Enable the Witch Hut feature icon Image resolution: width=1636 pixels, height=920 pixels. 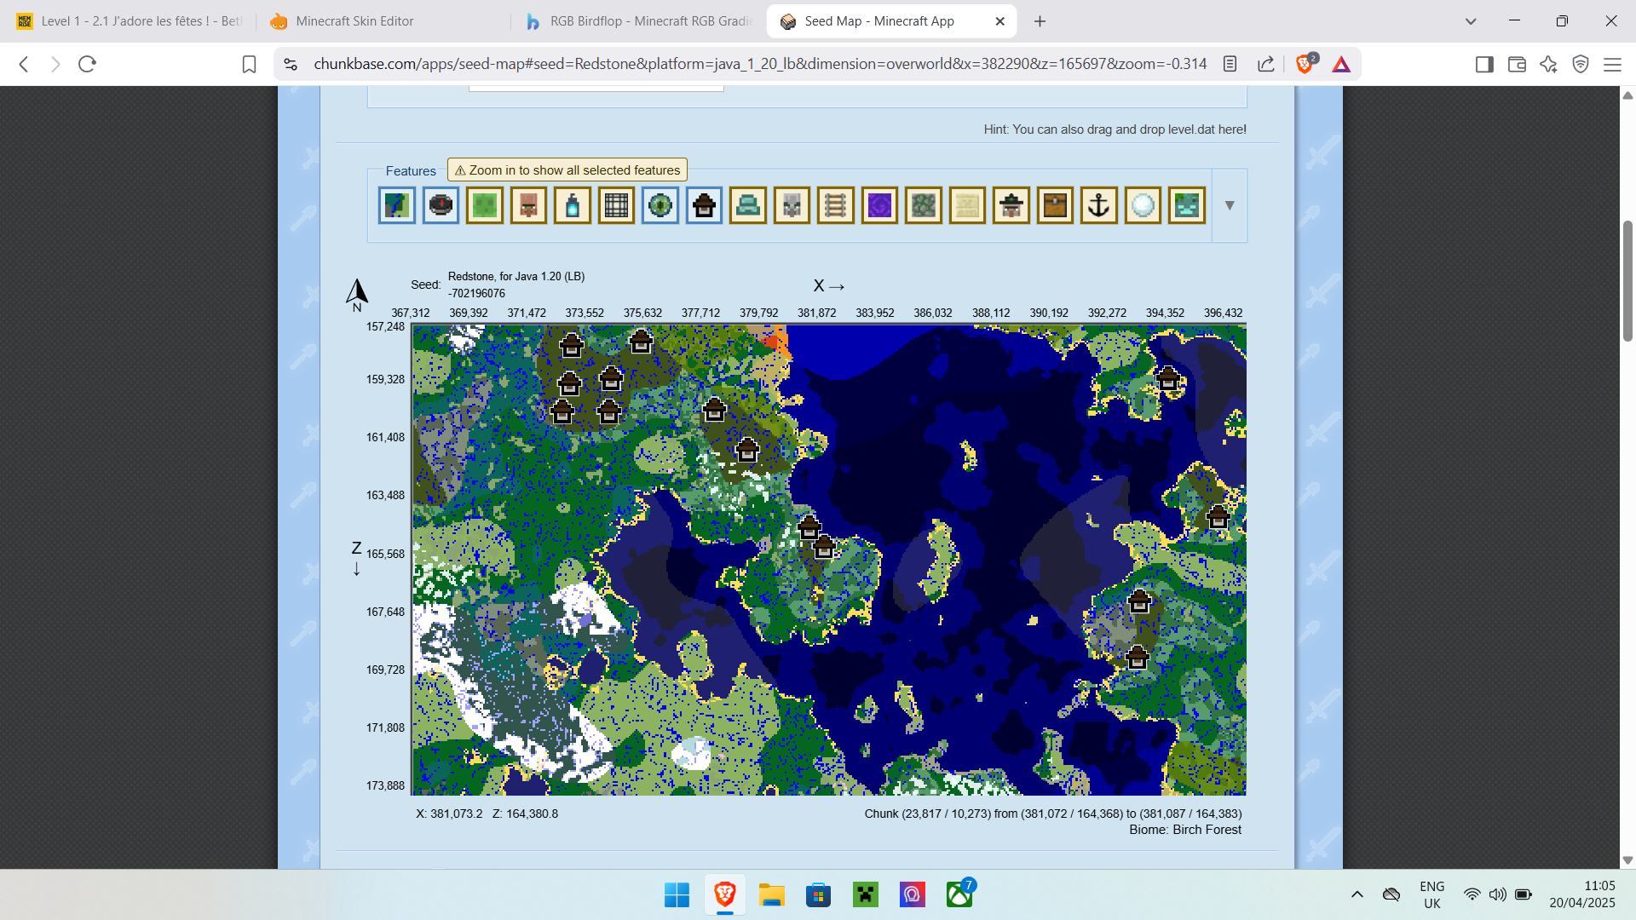(x=1011, y=205)
